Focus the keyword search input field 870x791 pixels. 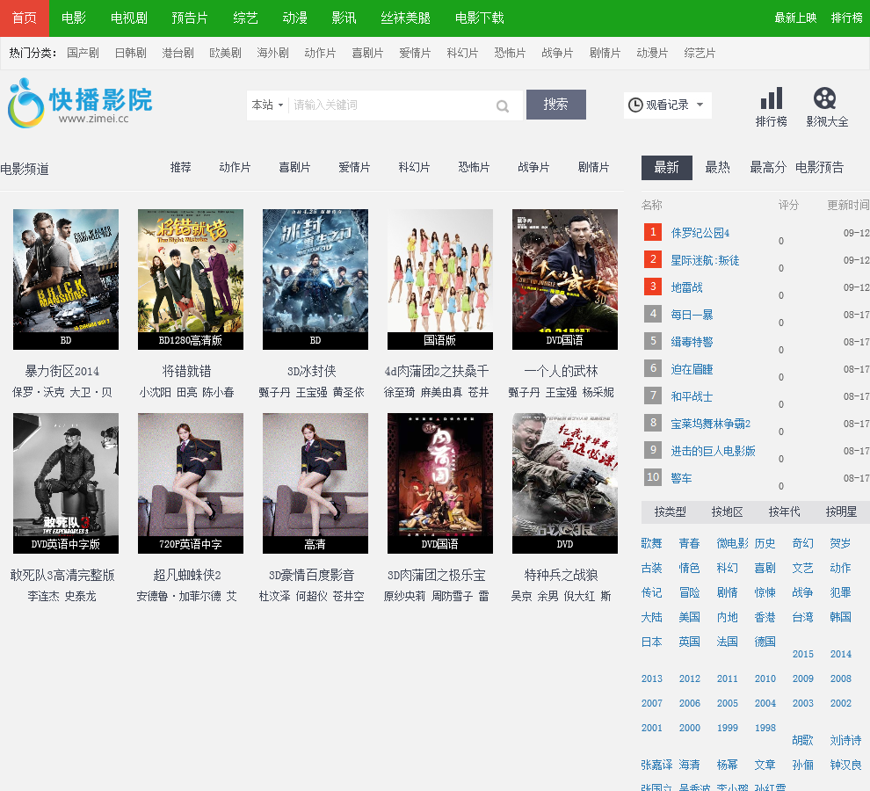click(x=392, y=105)
